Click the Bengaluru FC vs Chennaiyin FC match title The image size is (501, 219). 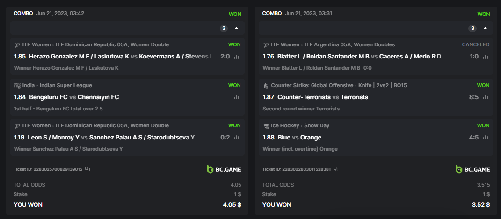point(74,97)
